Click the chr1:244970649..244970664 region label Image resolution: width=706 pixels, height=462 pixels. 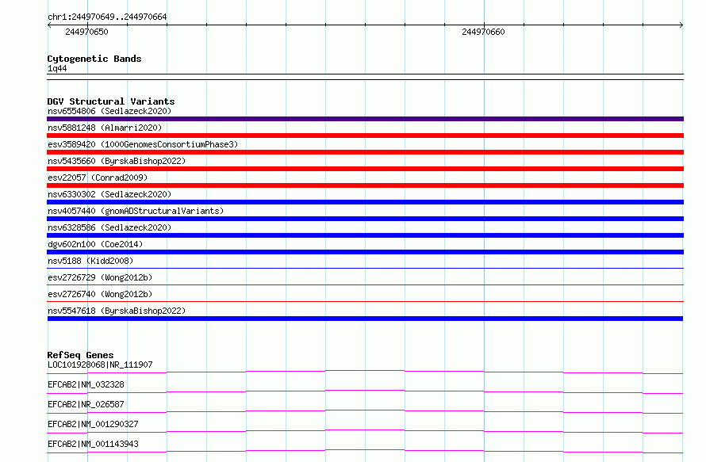pos(107,17)
